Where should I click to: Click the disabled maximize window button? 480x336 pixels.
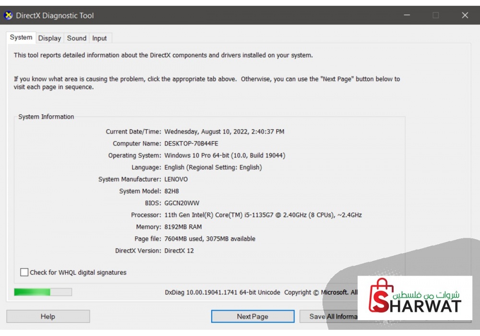436,15
